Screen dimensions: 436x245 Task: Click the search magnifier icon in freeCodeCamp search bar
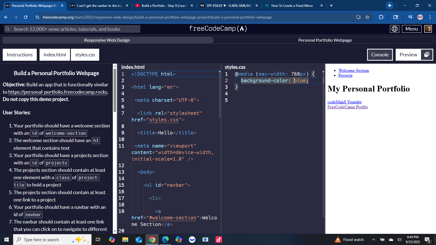[x=8, y=29]
